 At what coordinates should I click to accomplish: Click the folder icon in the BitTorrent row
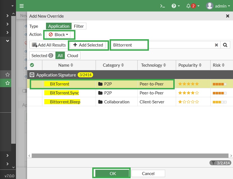click(x=100, y=84)
